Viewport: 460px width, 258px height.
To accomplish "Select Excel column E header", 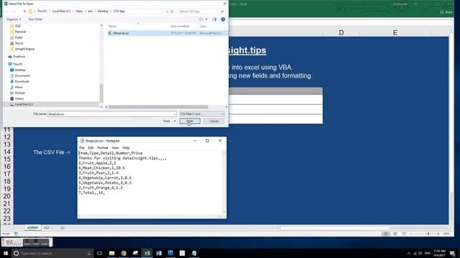I will (395, 32).
